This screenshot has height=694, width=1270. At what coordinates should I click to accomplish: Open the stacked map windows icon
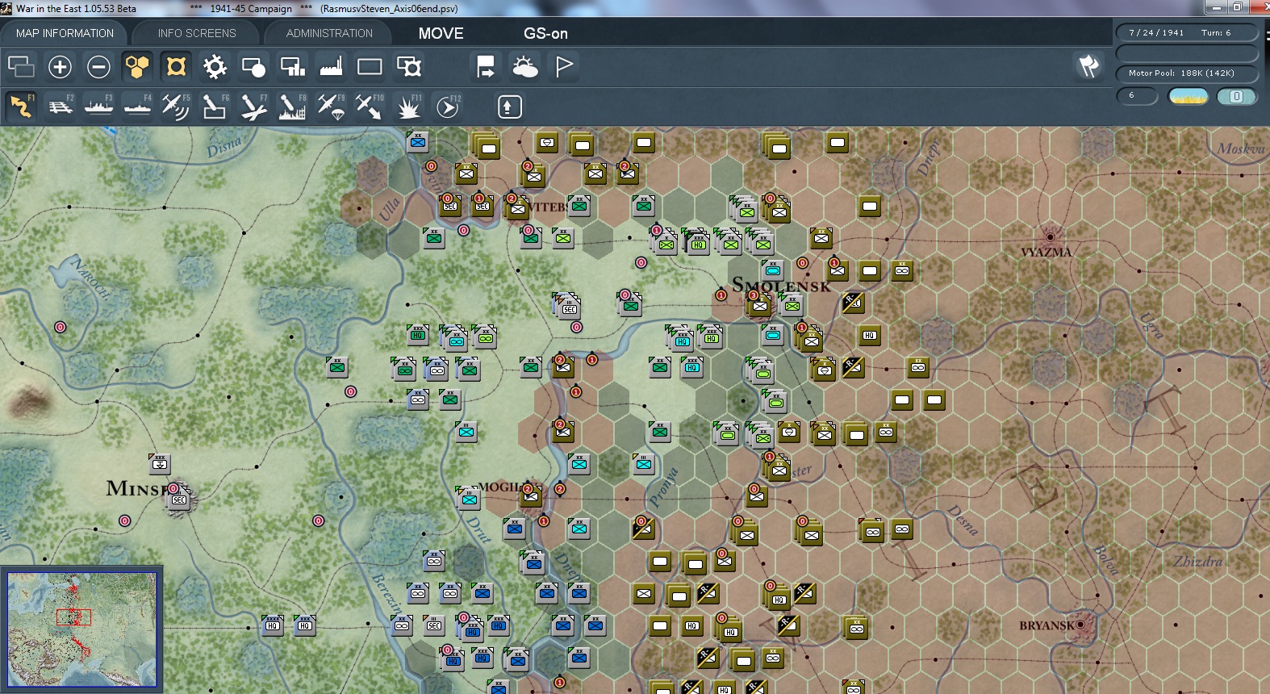click(x=21, y=66)
